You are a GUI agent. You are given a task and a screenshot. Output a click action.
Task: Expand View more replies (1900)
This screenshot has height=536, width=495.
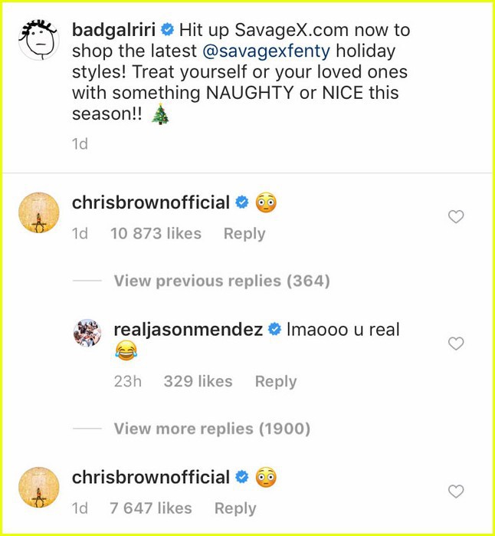coord(211,429)
